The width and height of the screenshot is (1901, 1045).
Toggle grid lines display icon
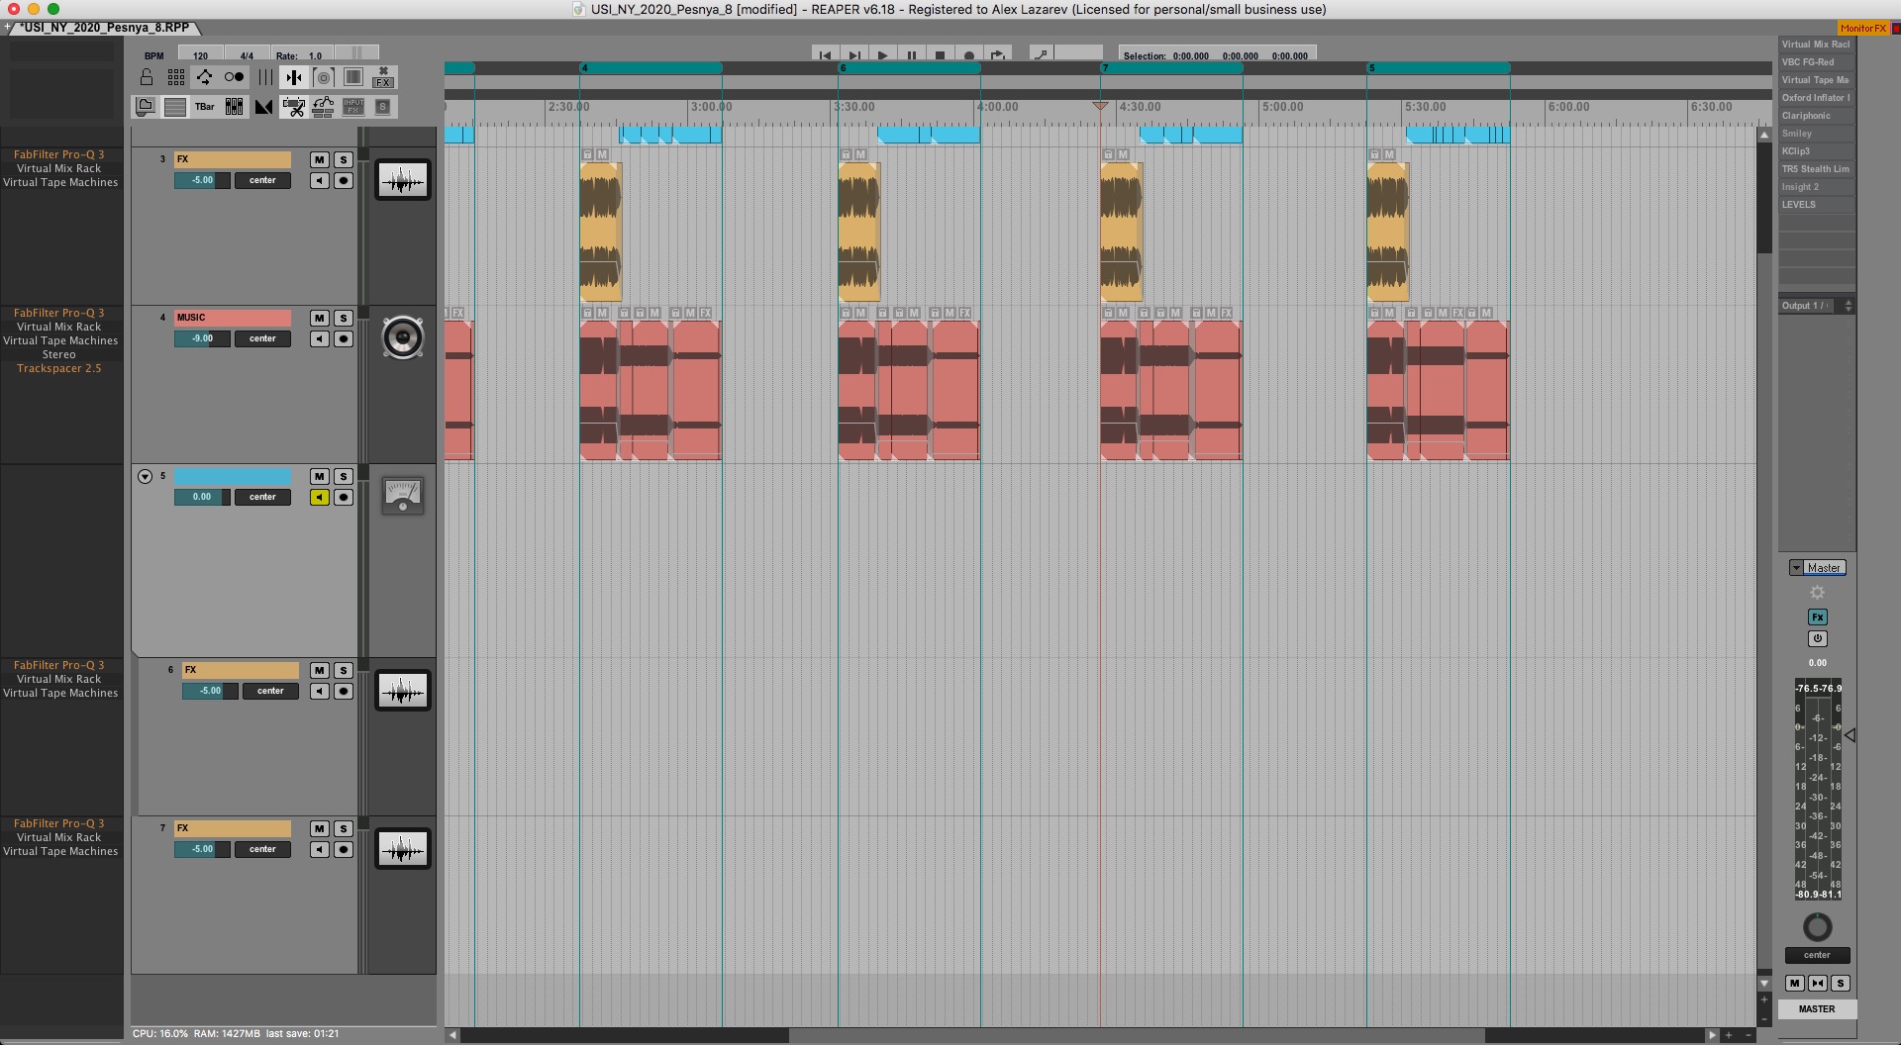(176, 77)
